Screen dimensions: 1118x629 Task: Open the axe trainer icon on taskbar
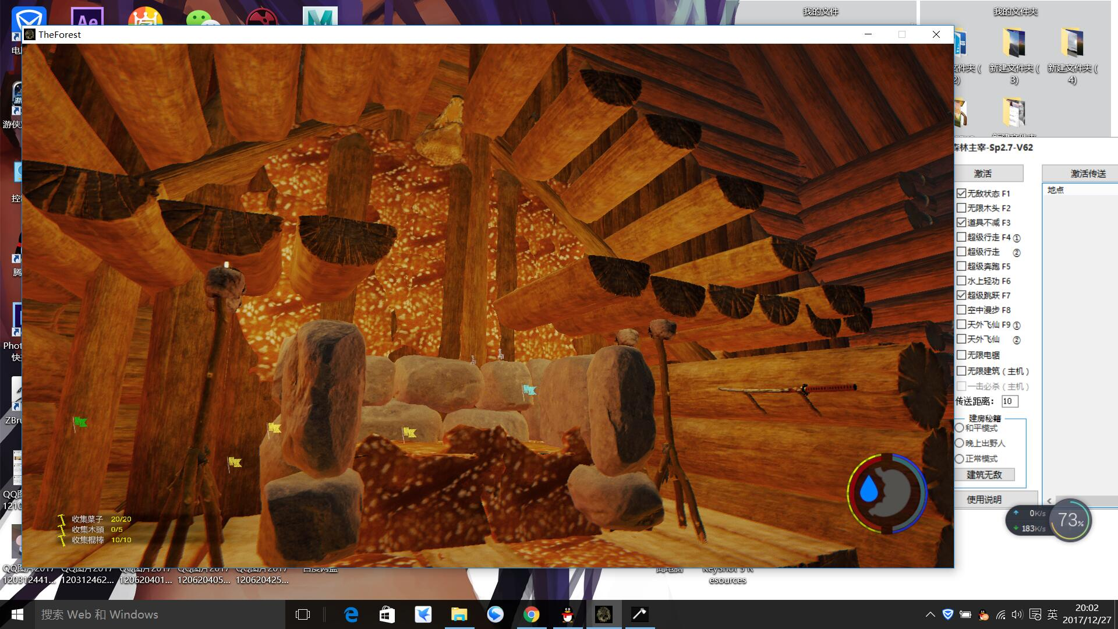pyautogui.click(x=640, y=614)
